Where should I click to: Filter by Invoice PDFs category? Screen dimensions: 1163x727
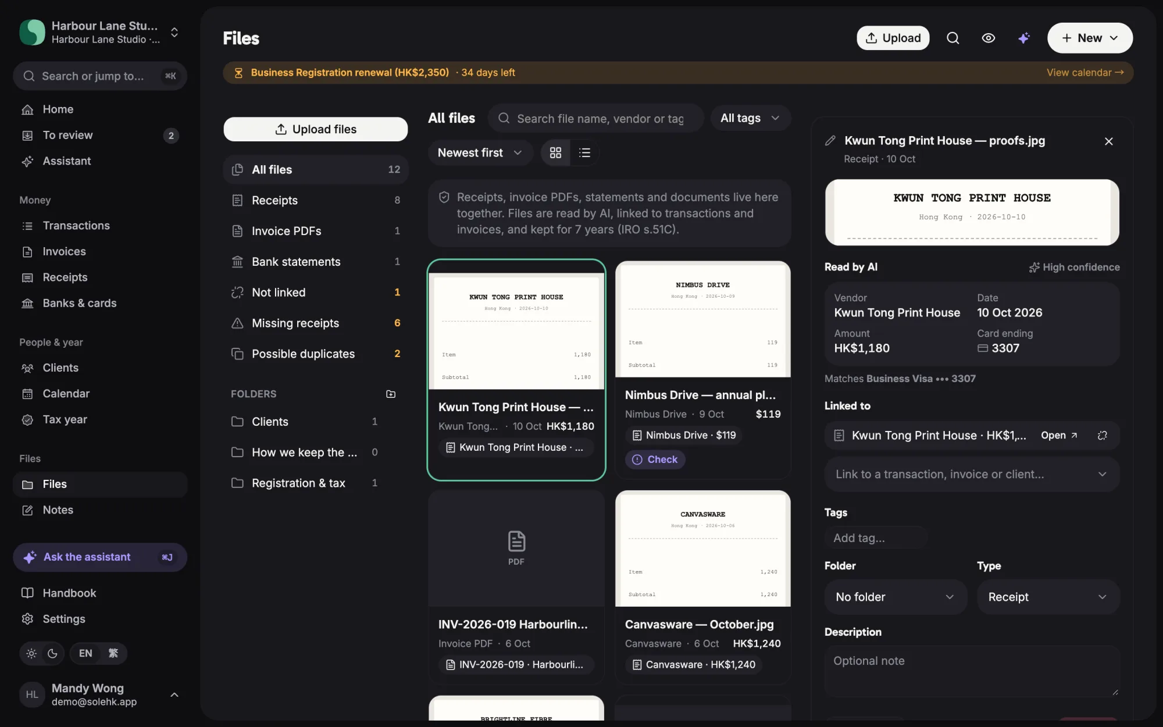pos(315,231)
